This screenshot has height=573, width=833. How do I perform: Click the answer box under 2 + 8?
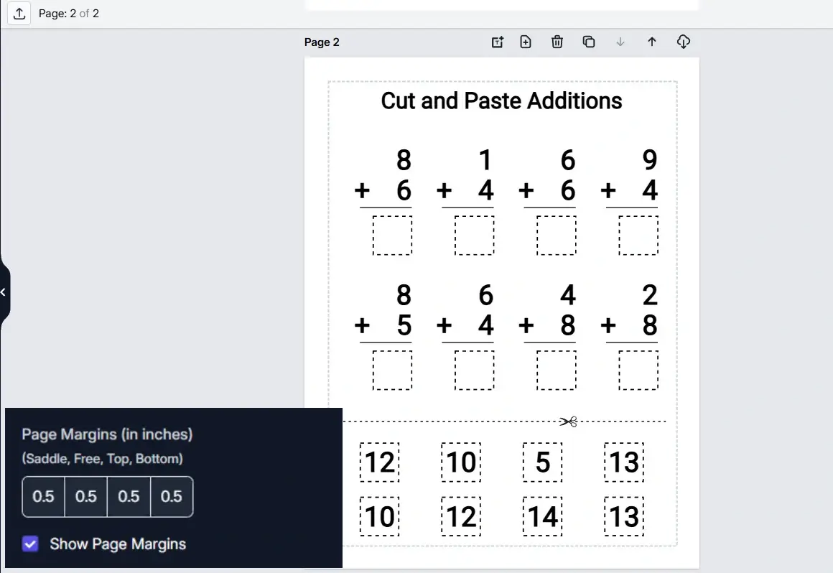coord(638,370)
